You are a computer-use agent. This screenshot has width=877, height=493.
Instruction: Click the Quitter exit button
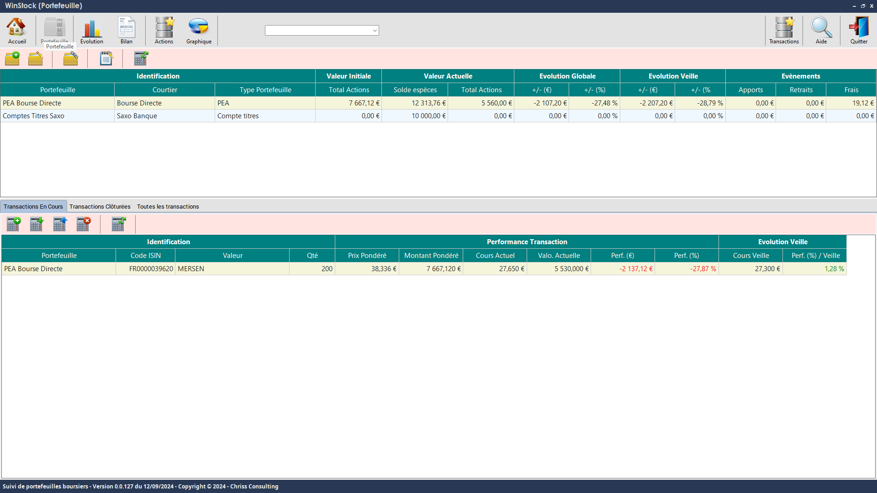pyautogui.click(x=859, y=31)
